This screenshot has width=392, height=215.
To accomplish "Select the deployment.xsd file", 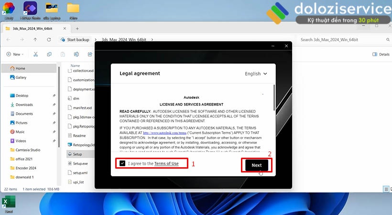I will tap(81, 89).
